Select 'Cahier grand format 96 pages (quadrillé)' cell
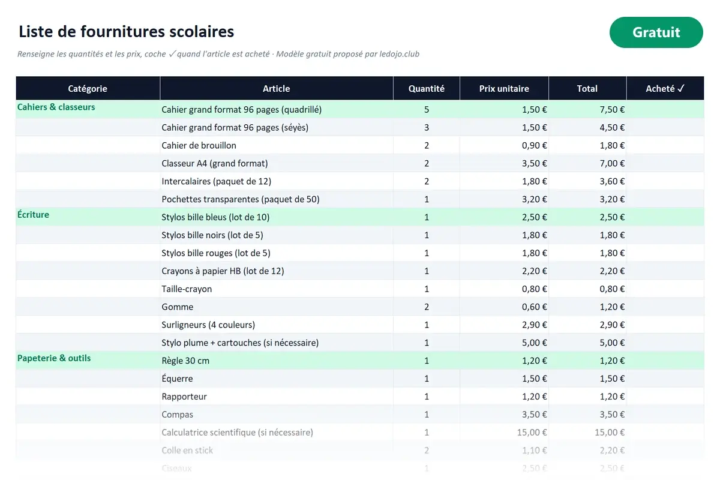 (277, 109)
